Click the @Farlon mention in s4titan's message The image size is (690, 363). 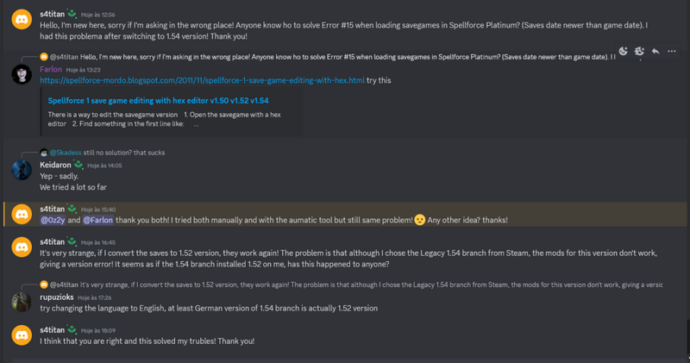(x=100, y=220)
